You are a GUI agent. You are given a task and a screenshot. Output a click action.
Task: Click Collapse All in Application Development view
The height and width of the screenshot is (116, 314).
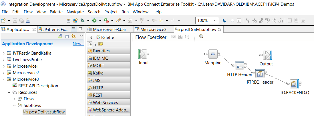coord(67,36)
